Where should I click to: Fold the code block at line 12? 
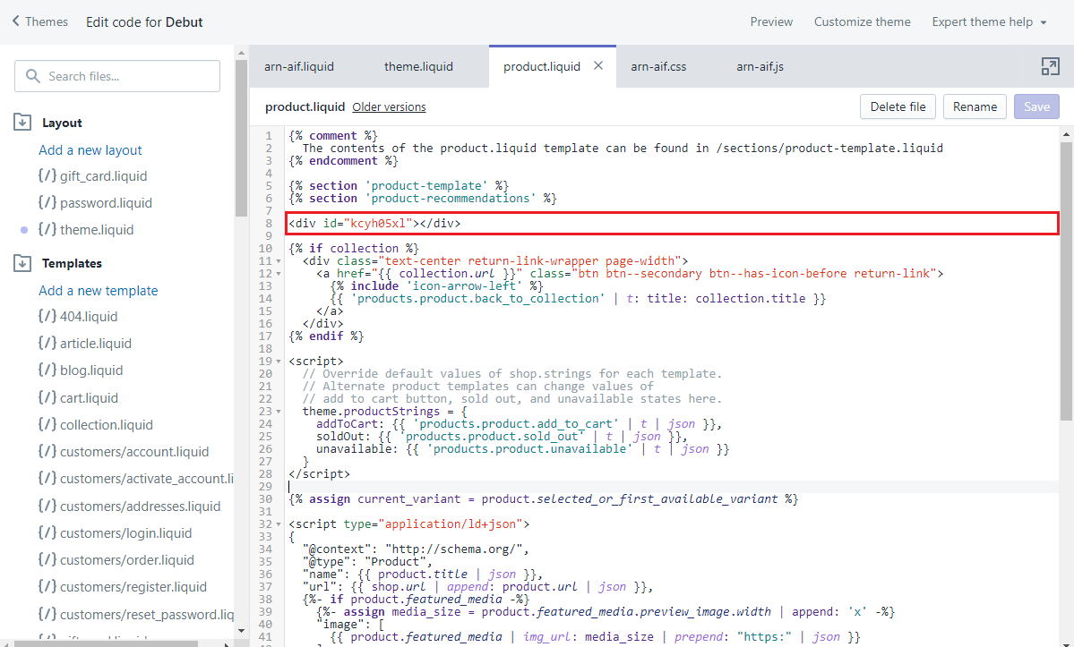[278, 274]
